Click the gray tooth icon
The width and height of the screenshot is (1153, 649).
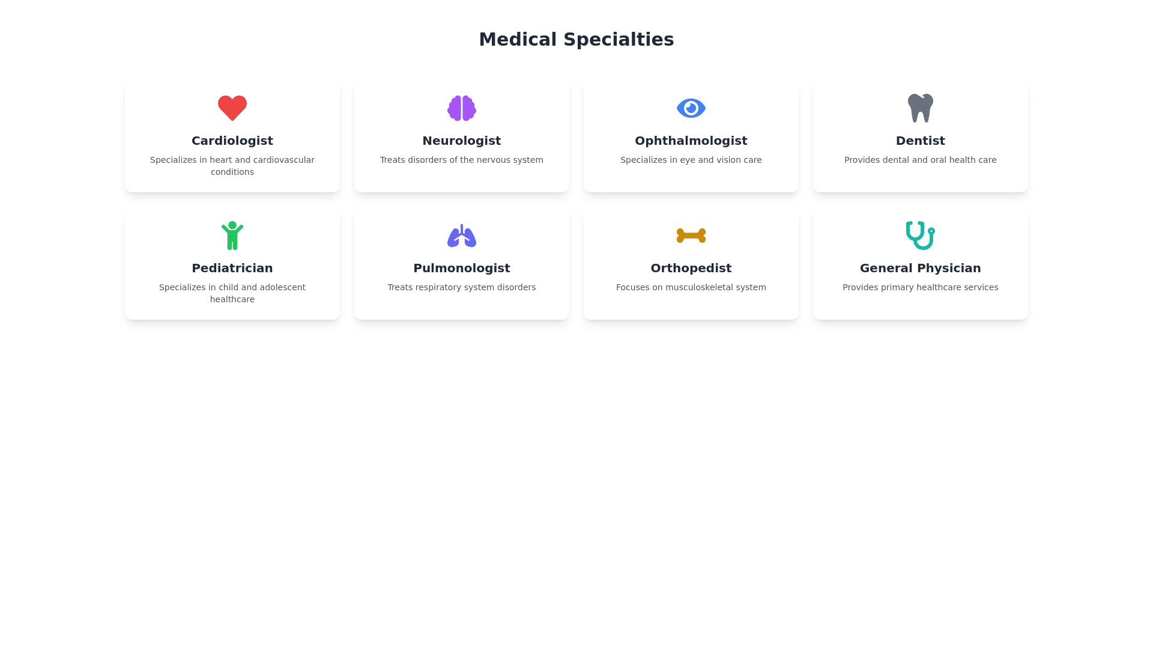tap(921, 108)
